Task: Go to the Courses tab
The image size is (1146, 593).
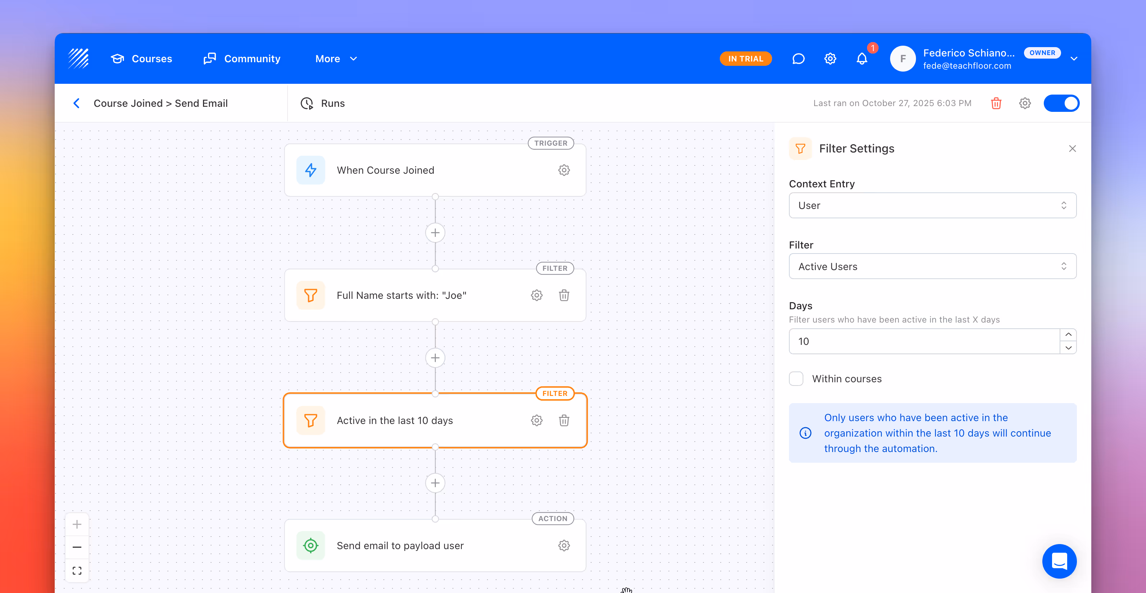Action: pos(141,59)
